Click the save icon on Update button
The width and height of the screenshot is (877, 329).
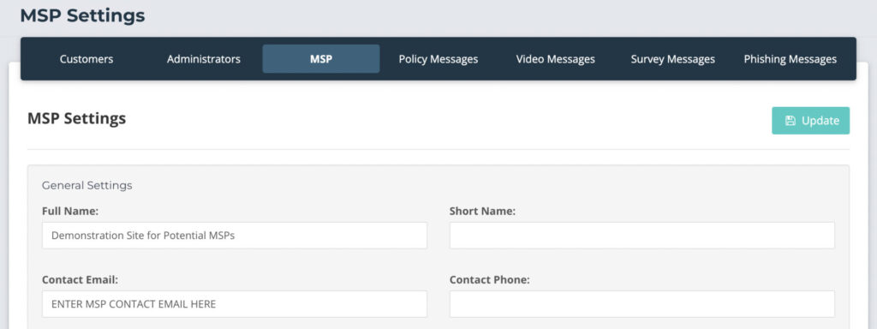(x=790, y=121)
